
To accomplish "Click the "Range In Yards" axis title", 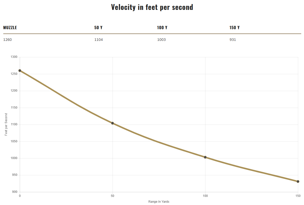I will [x=159, y=202].
